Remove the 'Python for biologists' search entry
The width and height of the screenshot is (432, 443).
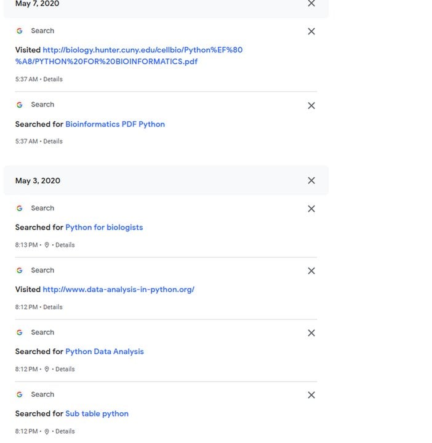(311, 209)
